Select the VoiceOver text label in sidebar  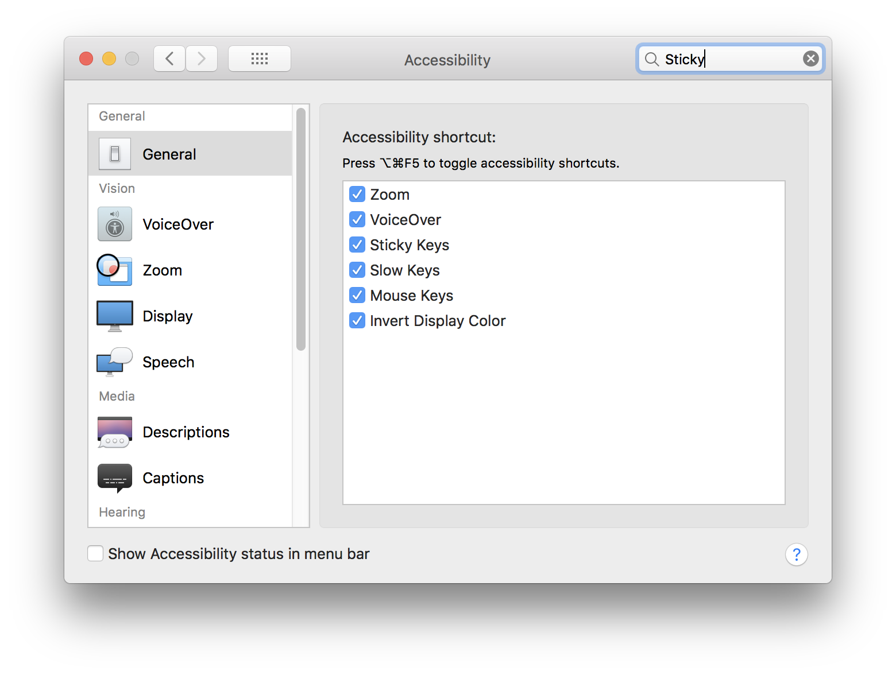pos(178,224)
